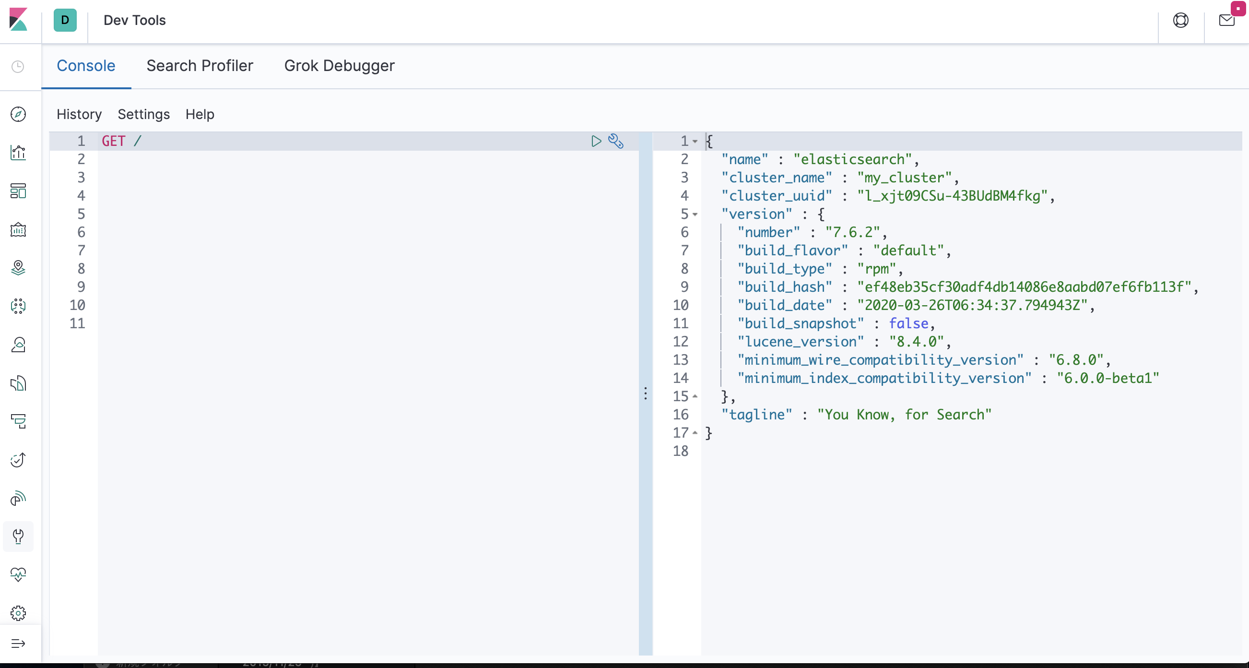Open Visualize chart icon in sidebar
The width and height of the screenshot is (1249, 668).
click(18, 153)
